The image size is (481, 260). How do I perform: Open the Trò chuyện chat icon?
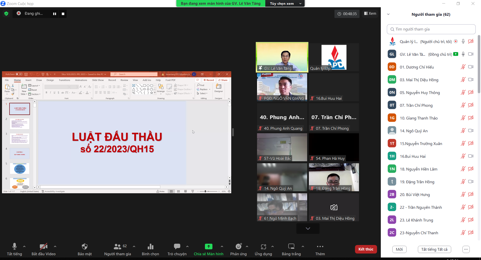(177, 247)
